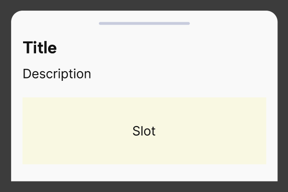
Task: Click the space between handle and Title
Action: point(144,33)
